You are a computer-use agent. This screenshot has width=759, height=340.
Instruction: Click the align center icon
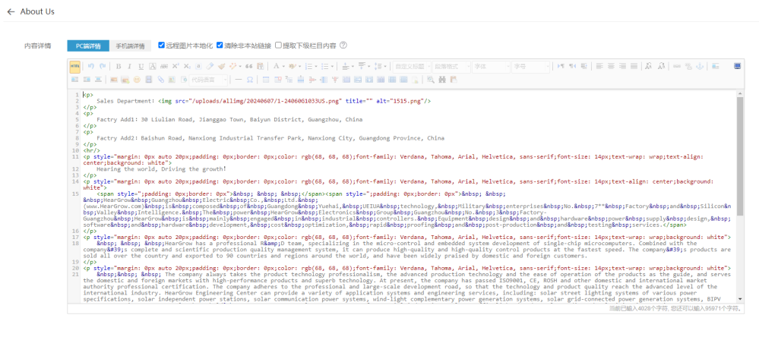(611, 66)
